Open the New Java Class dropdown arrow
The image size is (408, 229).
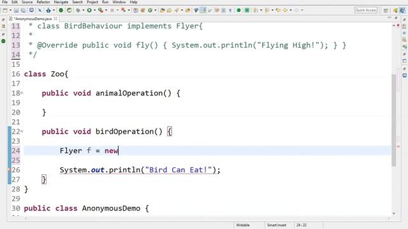pos(156,10)
